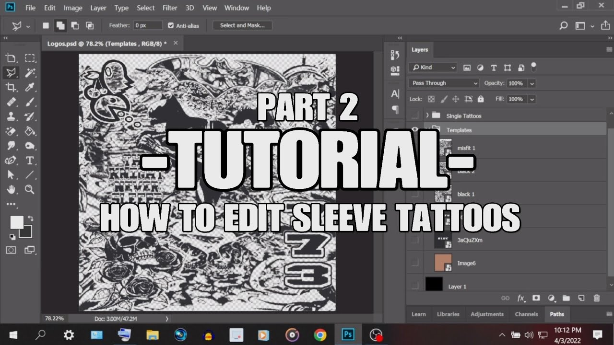This screenshot has width=614, height=345.
Task: Open the Layers panel menu
Action: (609, 50)
